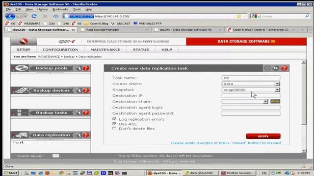Click the browser reload icon

coord(34,16)
